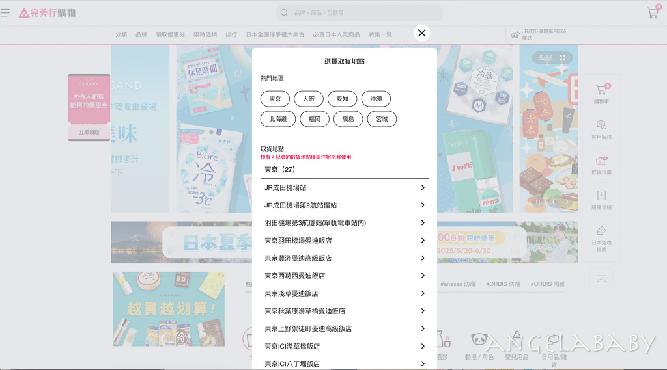Choose 東京豐洲曼迪高級飯店 pickup location

345,258
